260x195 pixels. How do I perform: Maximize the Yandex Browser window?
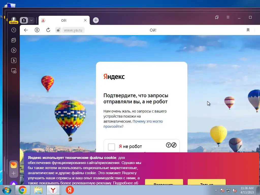pyautogui.click(x=250, y=17)
